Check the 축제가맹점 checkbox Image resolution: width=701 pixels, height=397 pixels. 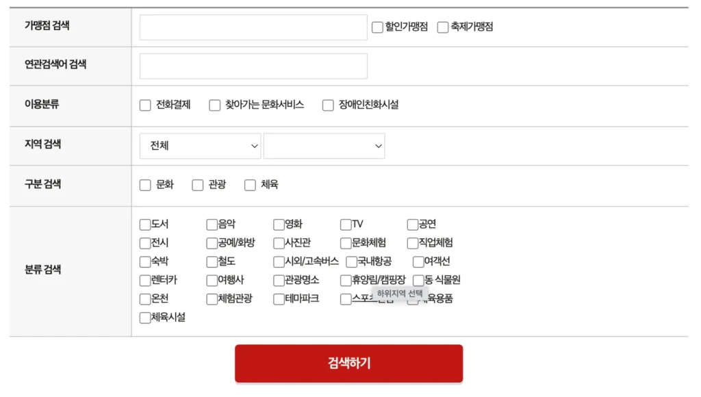443,27
